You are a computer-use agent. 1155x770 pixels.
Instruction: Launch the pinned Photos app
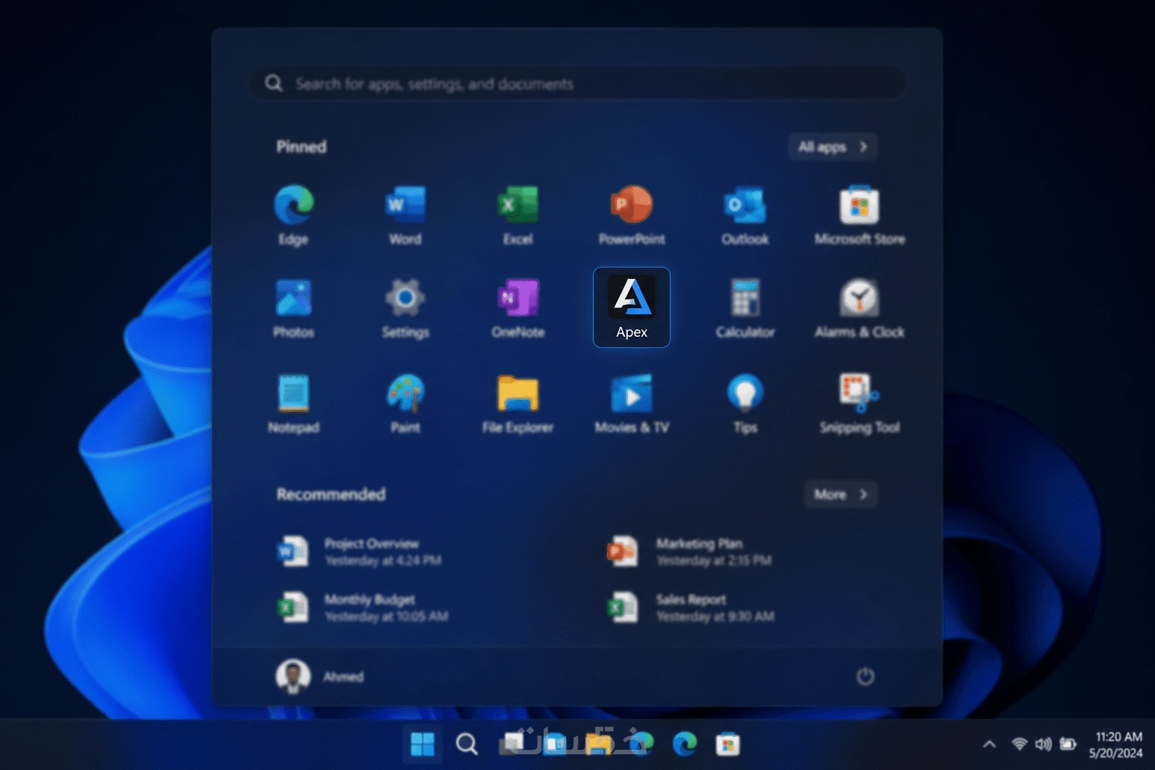[293, 308]
